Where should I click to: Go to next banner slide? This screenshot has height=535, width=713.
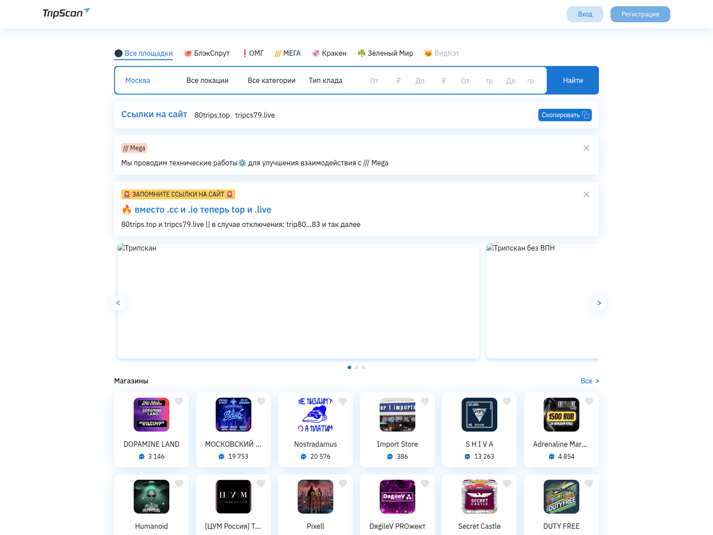599,303
